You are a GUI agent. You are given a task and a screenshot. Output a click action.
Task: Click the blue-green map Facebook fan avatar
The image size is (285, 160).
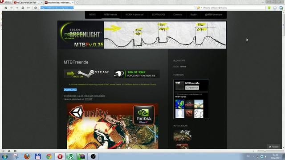(180, 104)
